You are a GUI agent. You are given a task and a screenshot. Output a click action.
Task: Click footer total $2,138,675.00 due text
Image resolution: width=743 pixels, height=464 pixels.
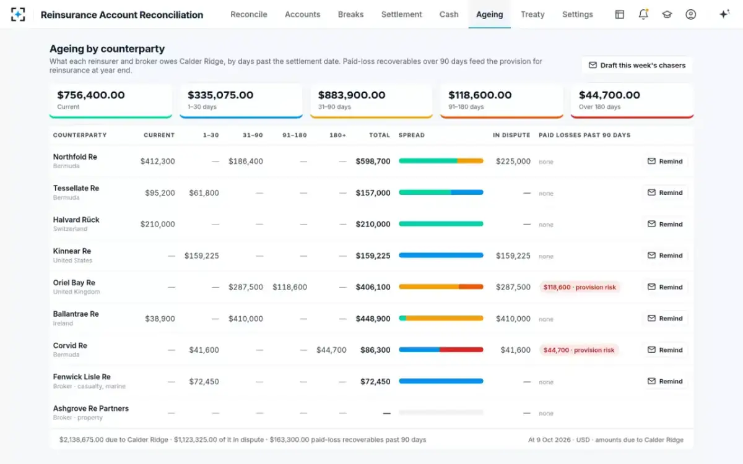coord(114,440)
